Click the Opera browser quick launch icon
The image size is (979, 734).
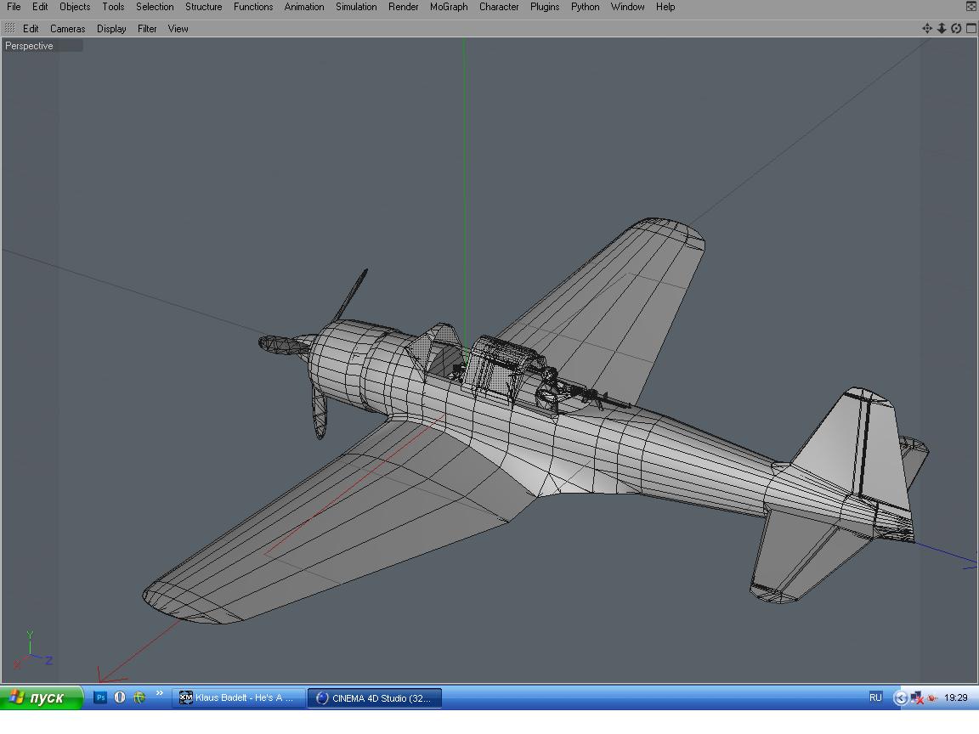click(120, 697)
